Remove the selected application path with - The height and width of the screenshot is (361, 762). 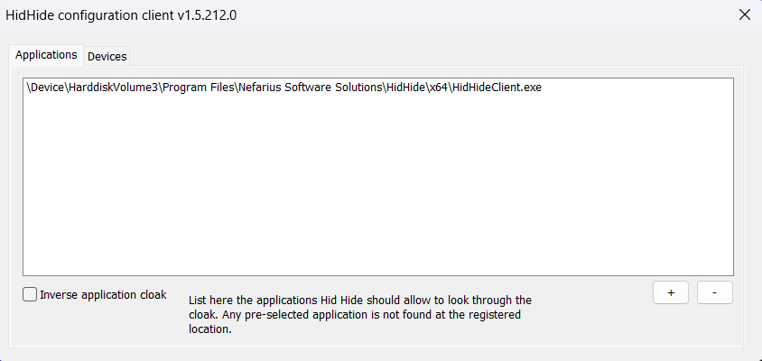point(714,292)
